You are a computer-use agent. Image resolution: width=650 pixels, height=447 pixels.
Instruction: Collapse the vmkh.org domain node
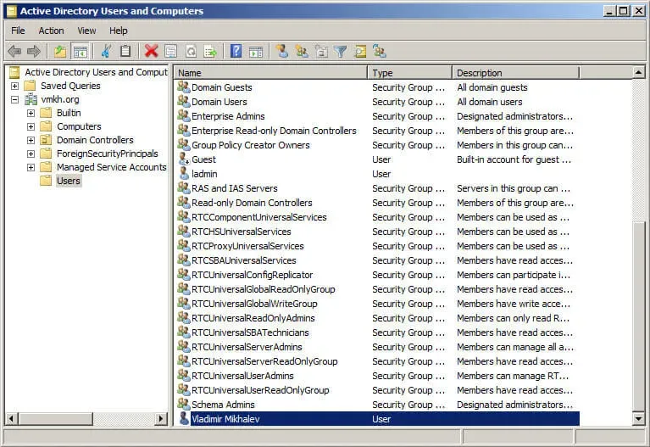click(x=15, y=99)
